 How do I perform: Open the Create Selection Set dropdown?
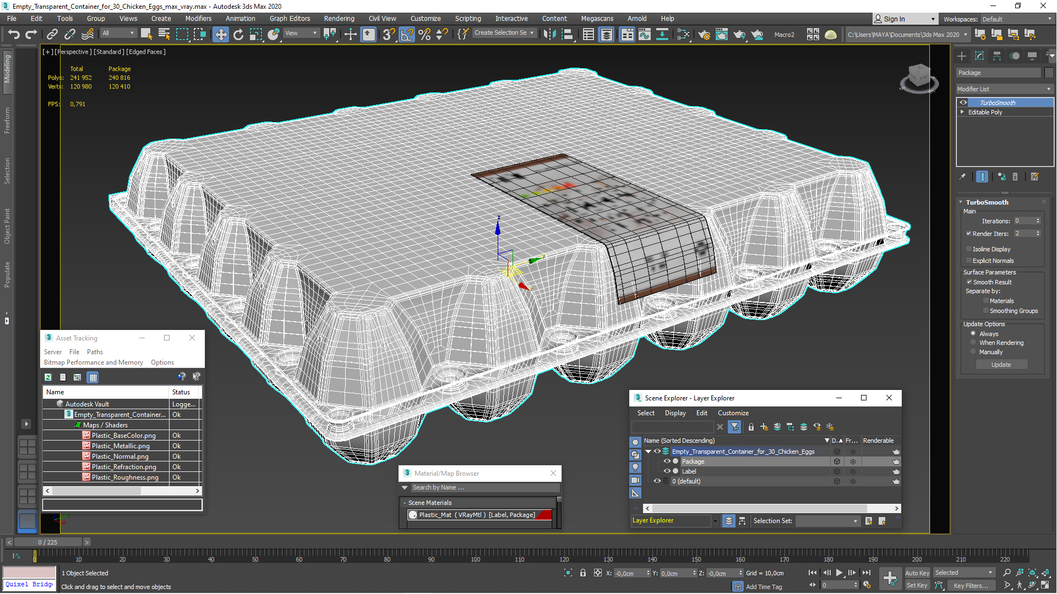504,33
